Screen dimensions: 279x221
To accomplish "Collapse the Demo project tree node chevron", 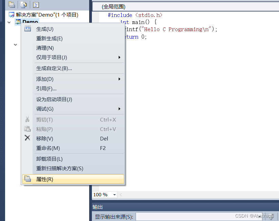I will [9, 22].
